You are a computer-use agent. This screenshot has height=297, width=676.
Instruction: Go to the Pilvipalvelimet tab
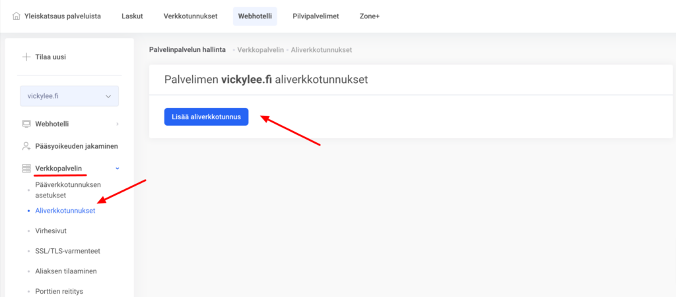coord(316,16)
